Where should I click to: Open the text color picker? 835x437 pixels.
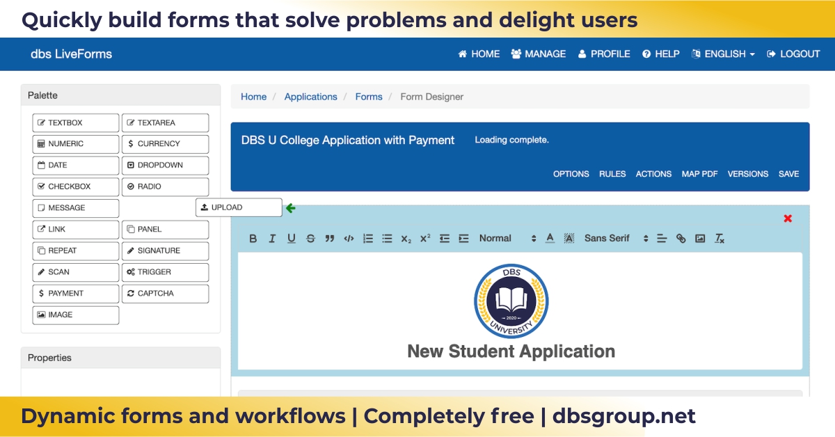tap(550, 239)
